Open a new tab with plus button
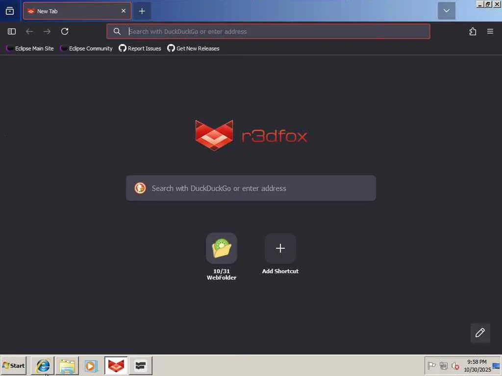The image size is (502, 376). coord(142,11)
